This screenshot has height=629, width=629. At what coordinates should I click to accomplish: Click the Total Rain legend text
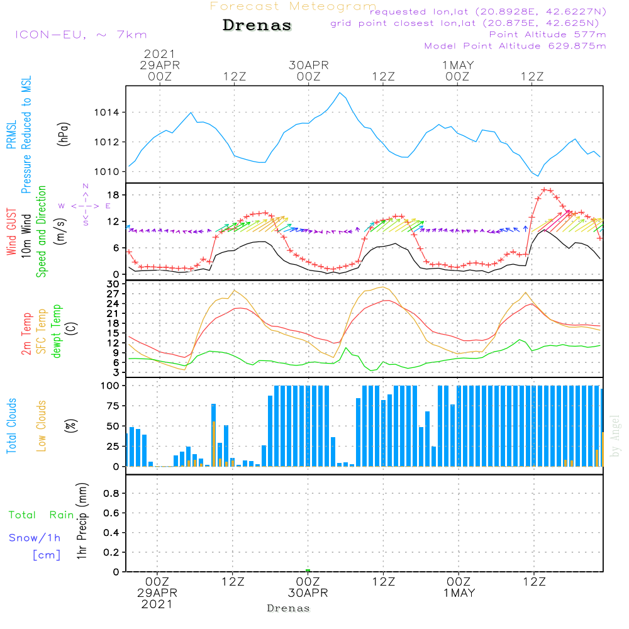tap(42, 515)
